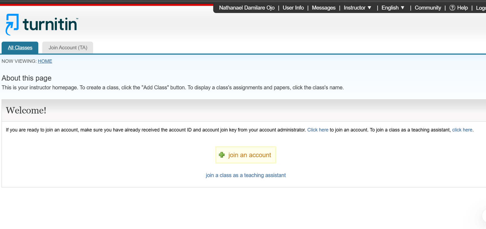Viewport: 486px width, 229px height.
Task: Click the 'NOW VIEWING:' label
Action: [x=19, y=61]
